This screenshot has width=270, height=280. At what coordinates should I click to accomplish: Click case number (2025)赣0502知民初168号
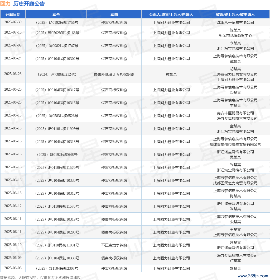tap(57, 33)
